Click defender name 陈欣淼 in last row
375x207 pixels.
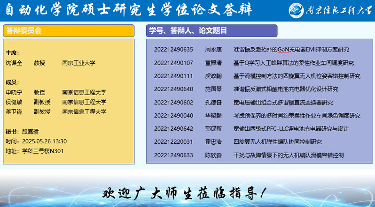213,155
